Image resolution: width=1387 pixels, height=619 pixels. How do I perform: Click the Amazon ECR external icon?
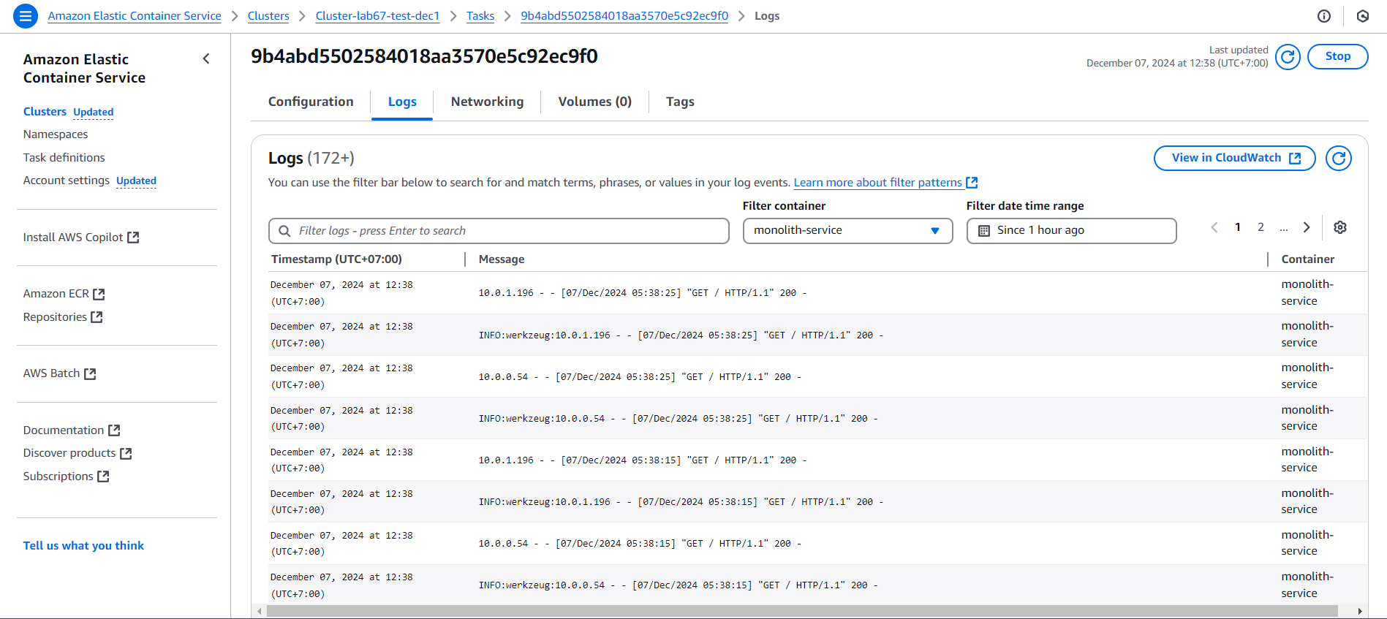tap(99, 294)
